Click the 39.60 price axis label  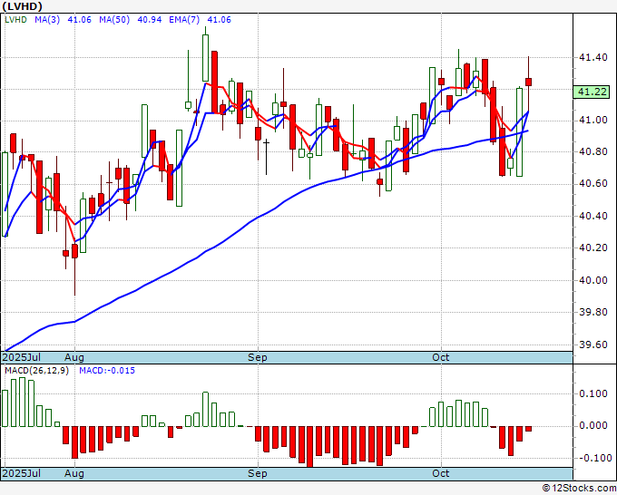(x=593, y=345)
